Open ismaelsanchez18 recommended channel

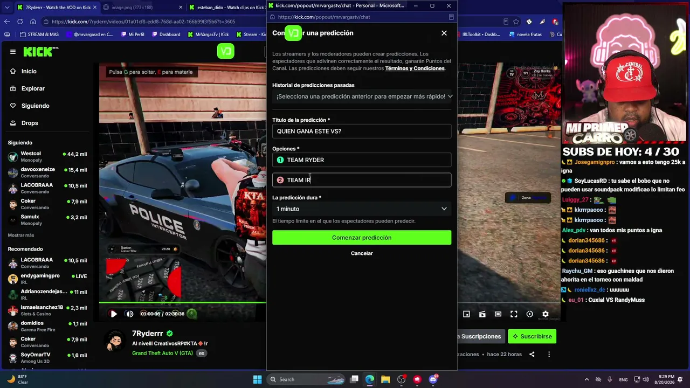pos(47,310)
